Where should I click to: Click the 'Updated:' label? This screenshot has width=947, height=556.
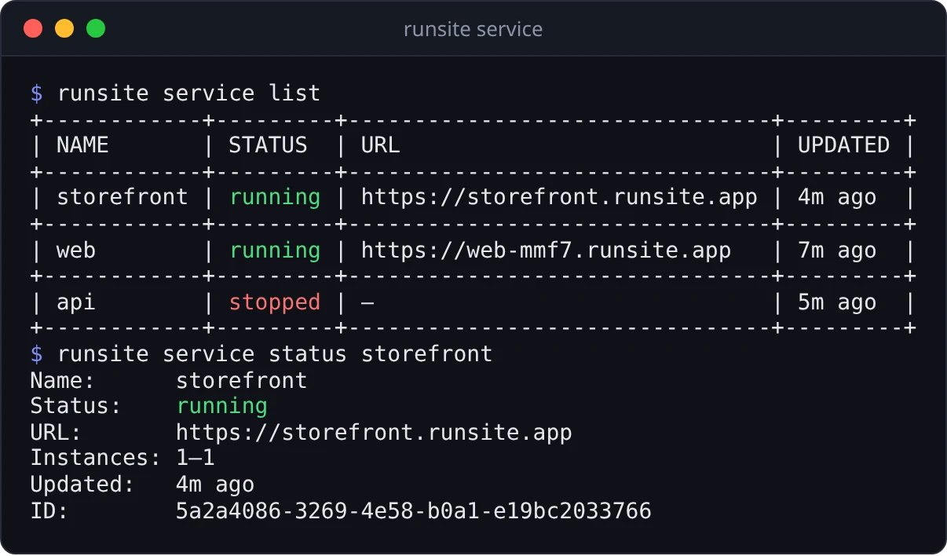82,485
